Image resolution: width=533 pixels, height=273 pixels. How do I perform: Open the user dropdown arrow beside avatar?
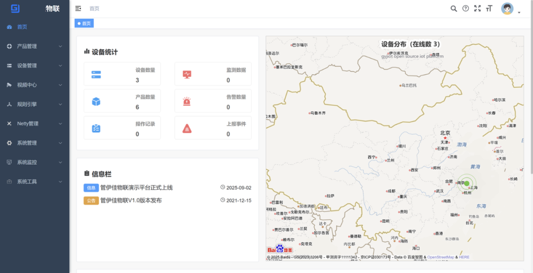point(519,12)
